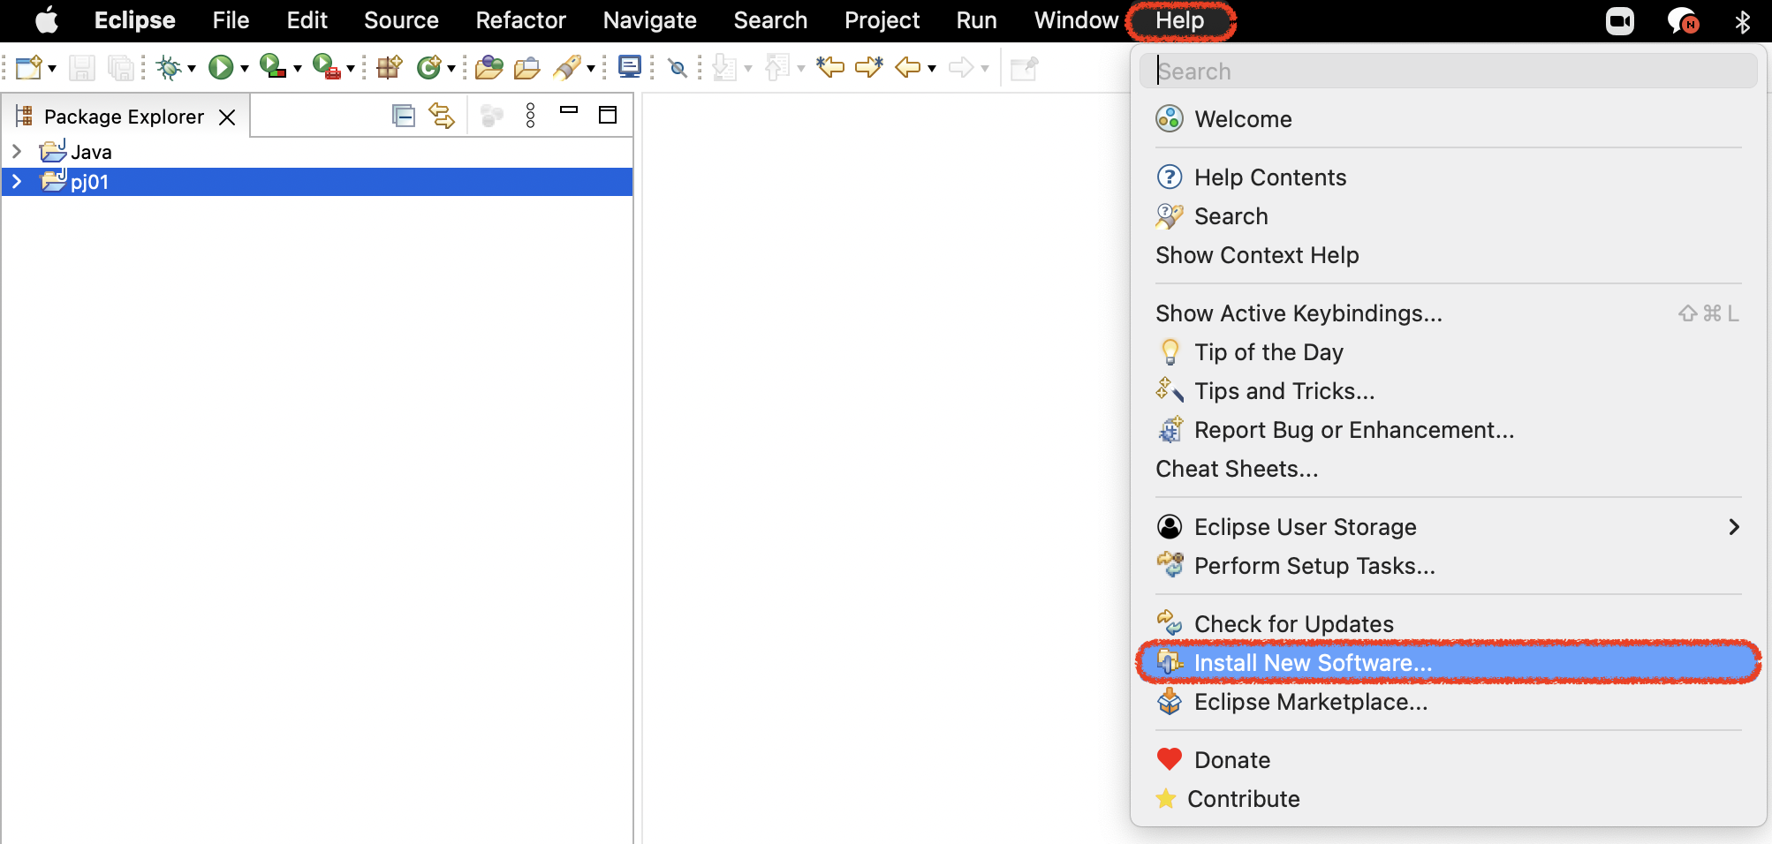1772x844 pixels.
Task: Click the Next Annotation icon
Action: [724, 67]
